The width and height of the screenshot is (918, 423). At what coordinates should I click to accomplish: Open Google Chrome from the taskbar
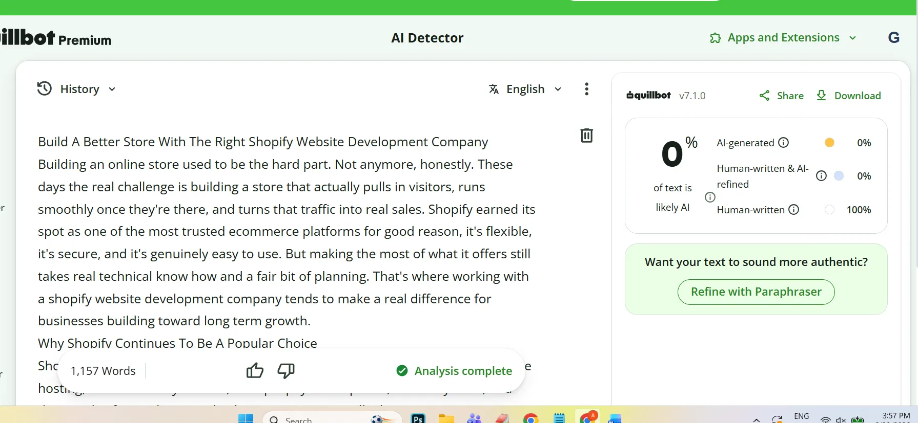click(x=531, y=419)
